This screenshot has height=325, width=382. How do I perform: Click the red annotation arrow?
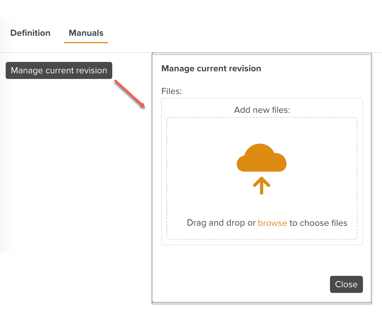coord(130,94)
